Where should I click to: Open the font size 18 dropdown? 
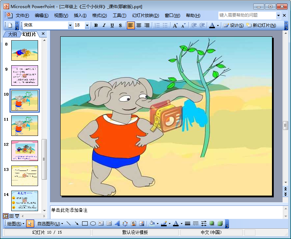(87, 25)
